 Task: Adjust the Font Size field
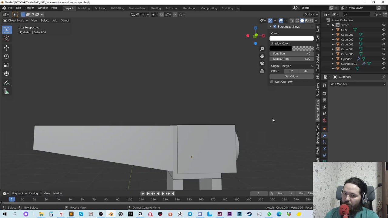291,54
